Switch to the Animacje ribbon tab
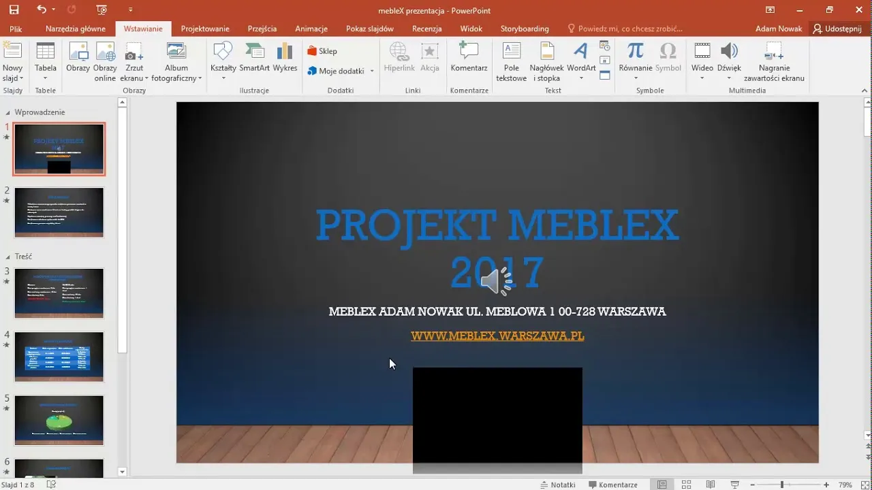The image size is (872, 490). coord(311,29)
